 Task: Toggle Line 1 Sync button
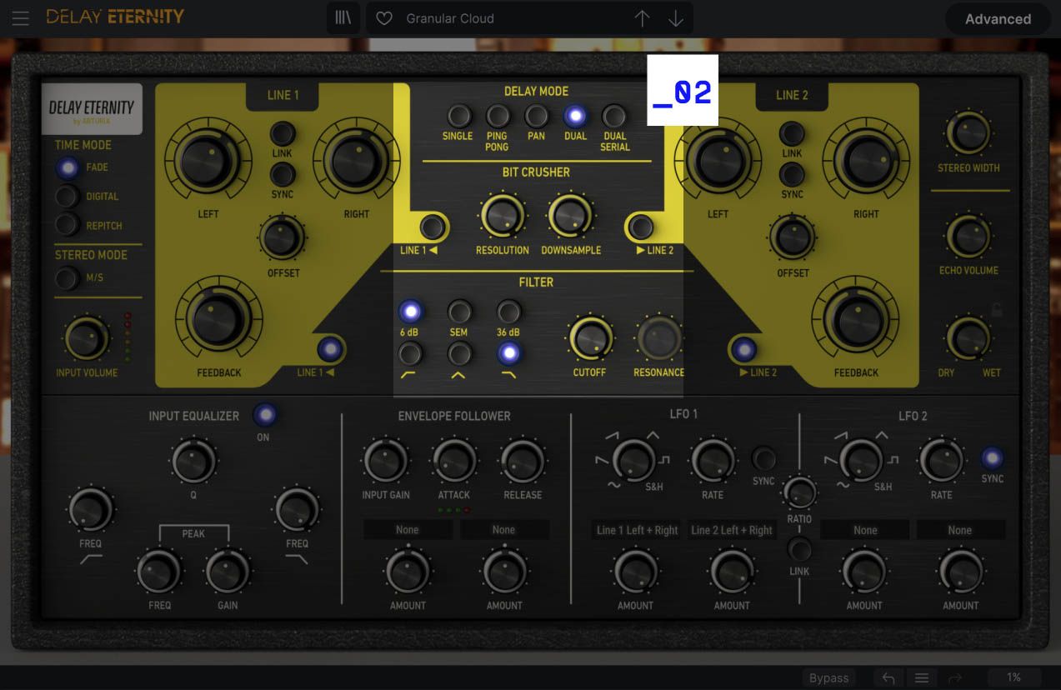(283, 174)
